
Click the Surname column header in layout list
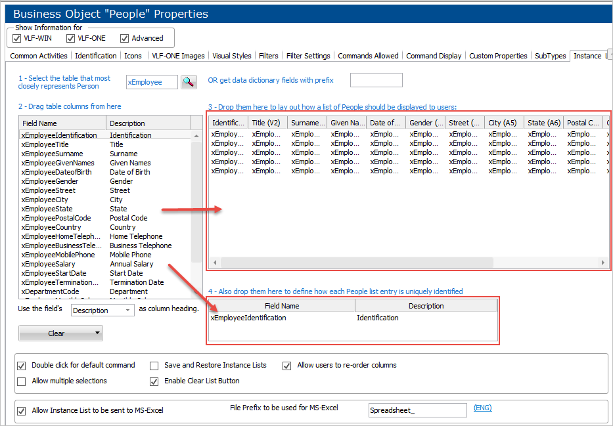pyautogui.click(x=307, y=123)
